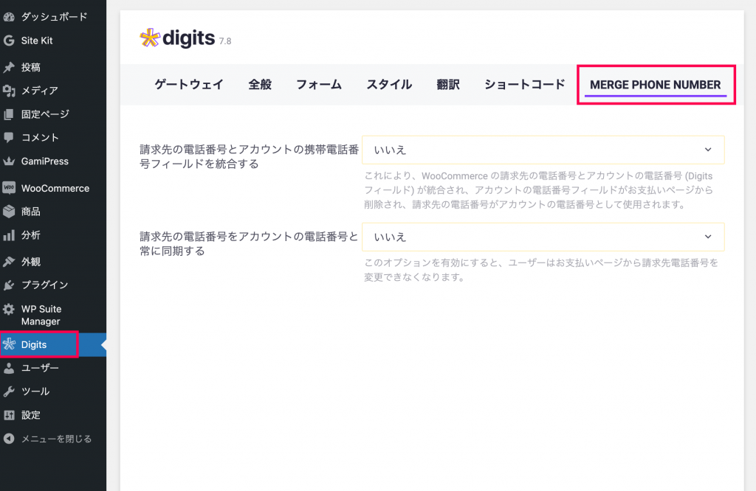The image size is (756, 491).
Task: Click the chevron of the merge fields dropdown
Action: pyautogui.click(x=708, y=150)
